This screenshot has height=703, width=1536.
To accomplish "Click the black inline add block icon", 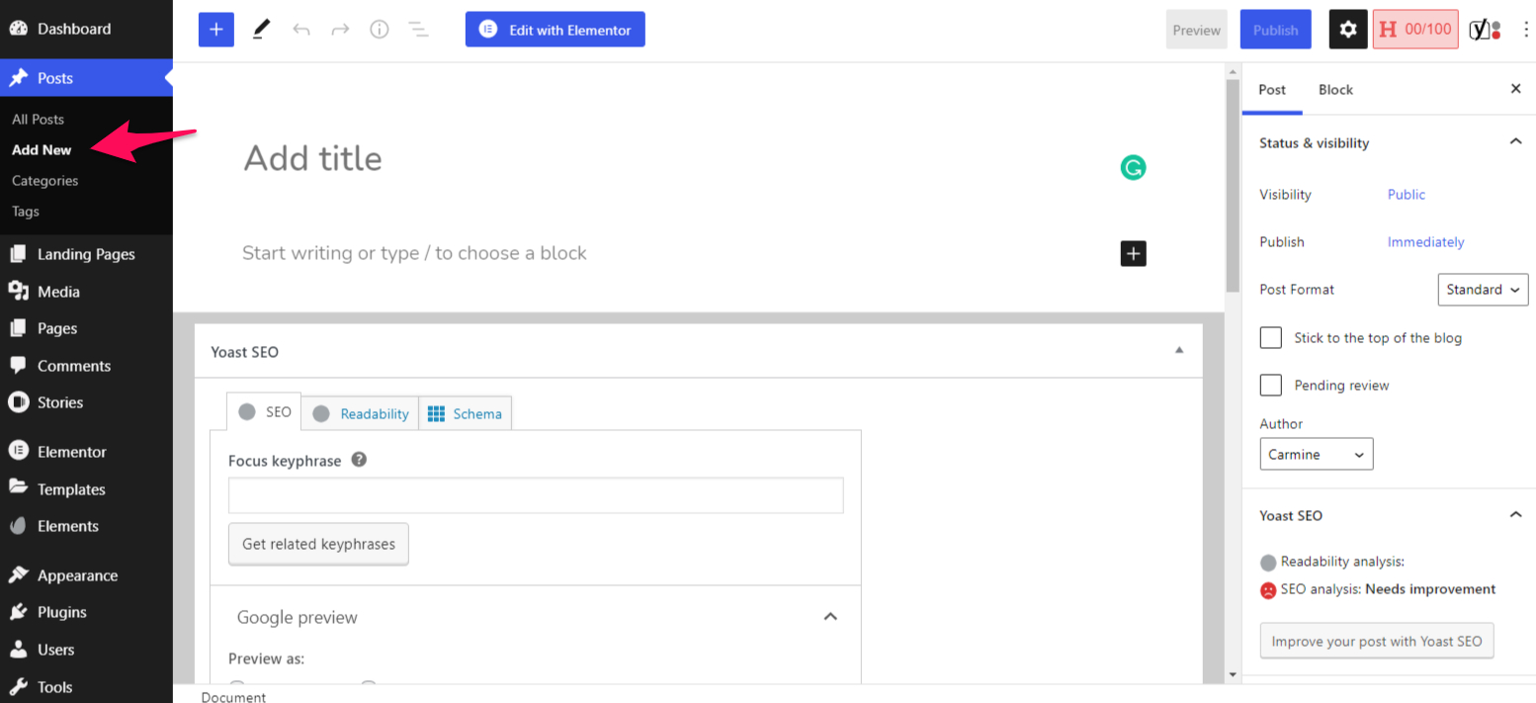I will pos(1133,254).
